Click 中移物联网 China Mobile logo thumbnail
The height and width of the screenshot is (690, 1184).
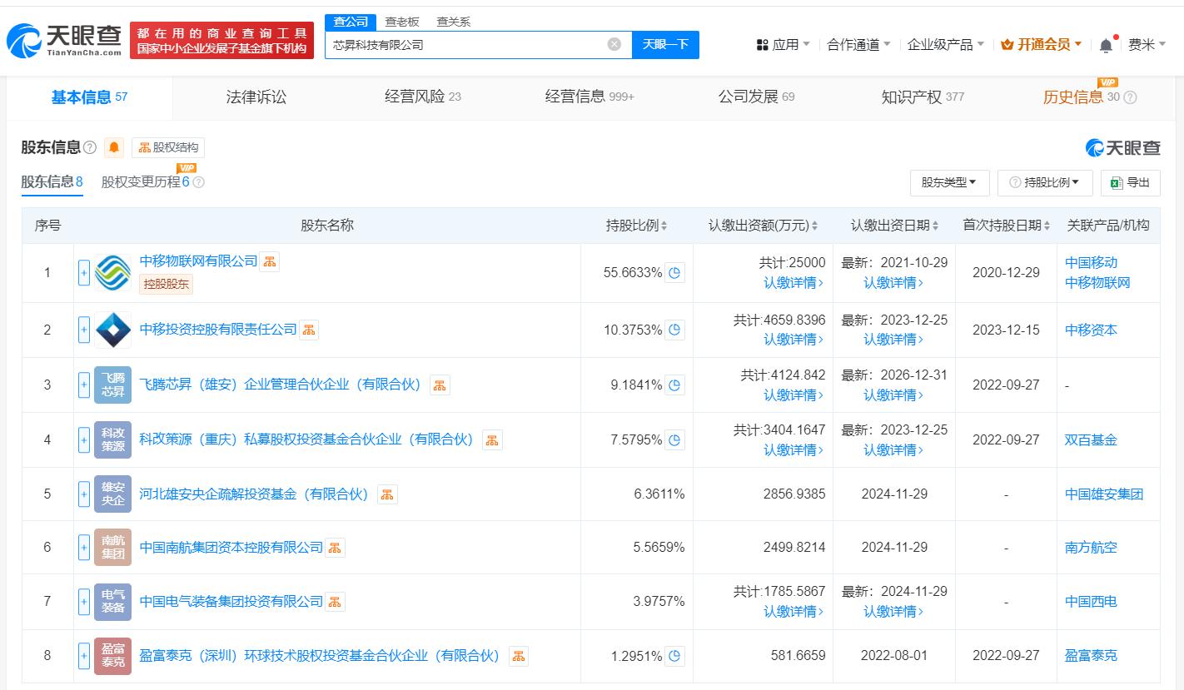pyautogui.click(x=113, y=273)
